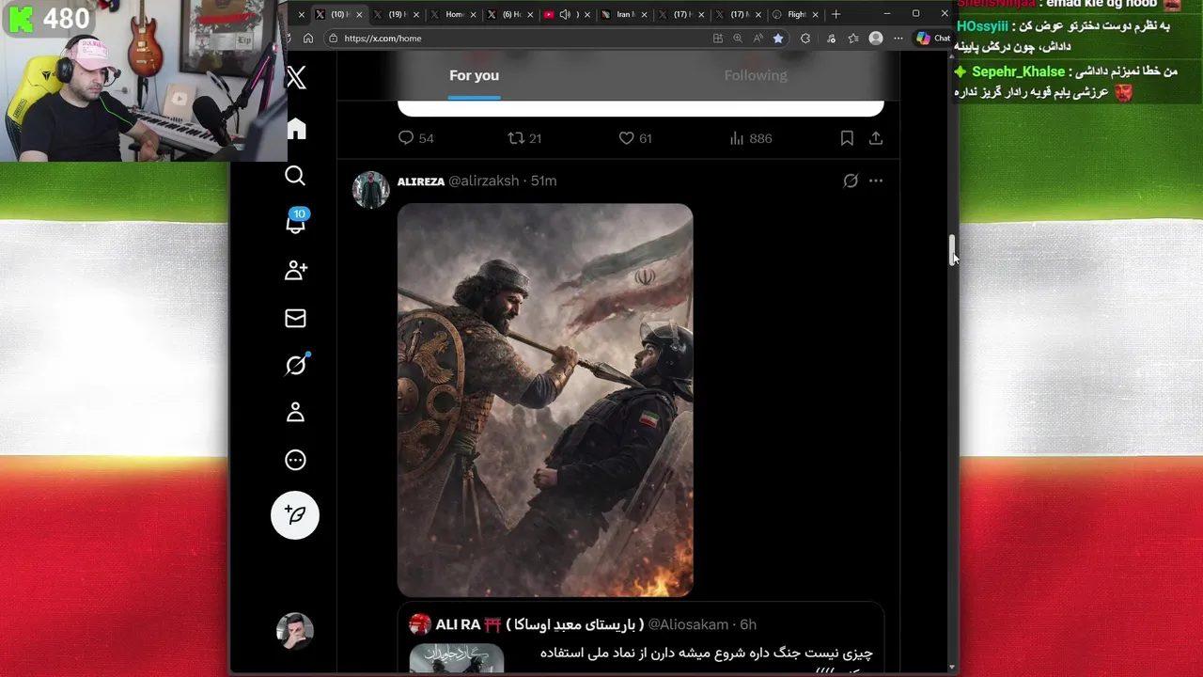Compose a new post with feather button
The height and width of the screenshot is (677, 1203).
(x=295, y=514)
